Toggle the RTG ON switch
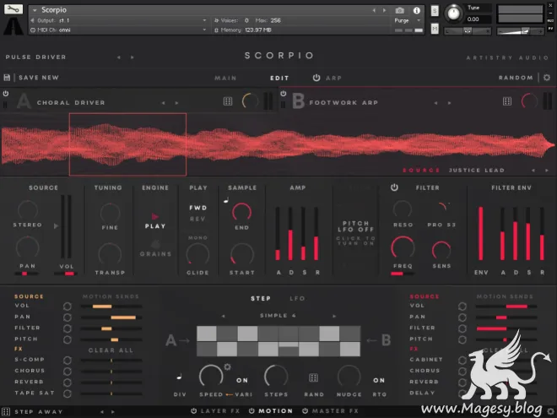This screenshot has height=418, width=557. (x=379, y=380)
